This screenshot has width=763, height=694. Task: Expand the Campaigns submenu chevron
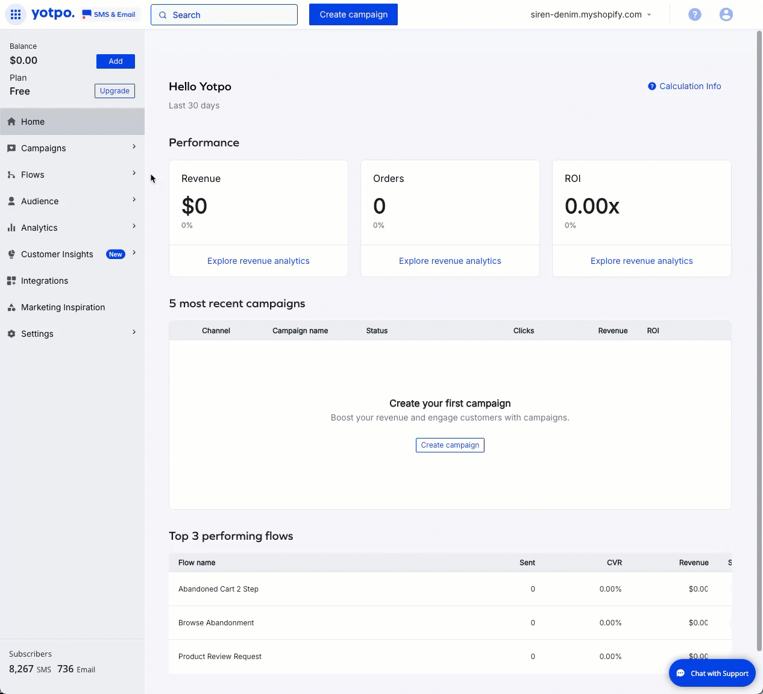point(134,147)
